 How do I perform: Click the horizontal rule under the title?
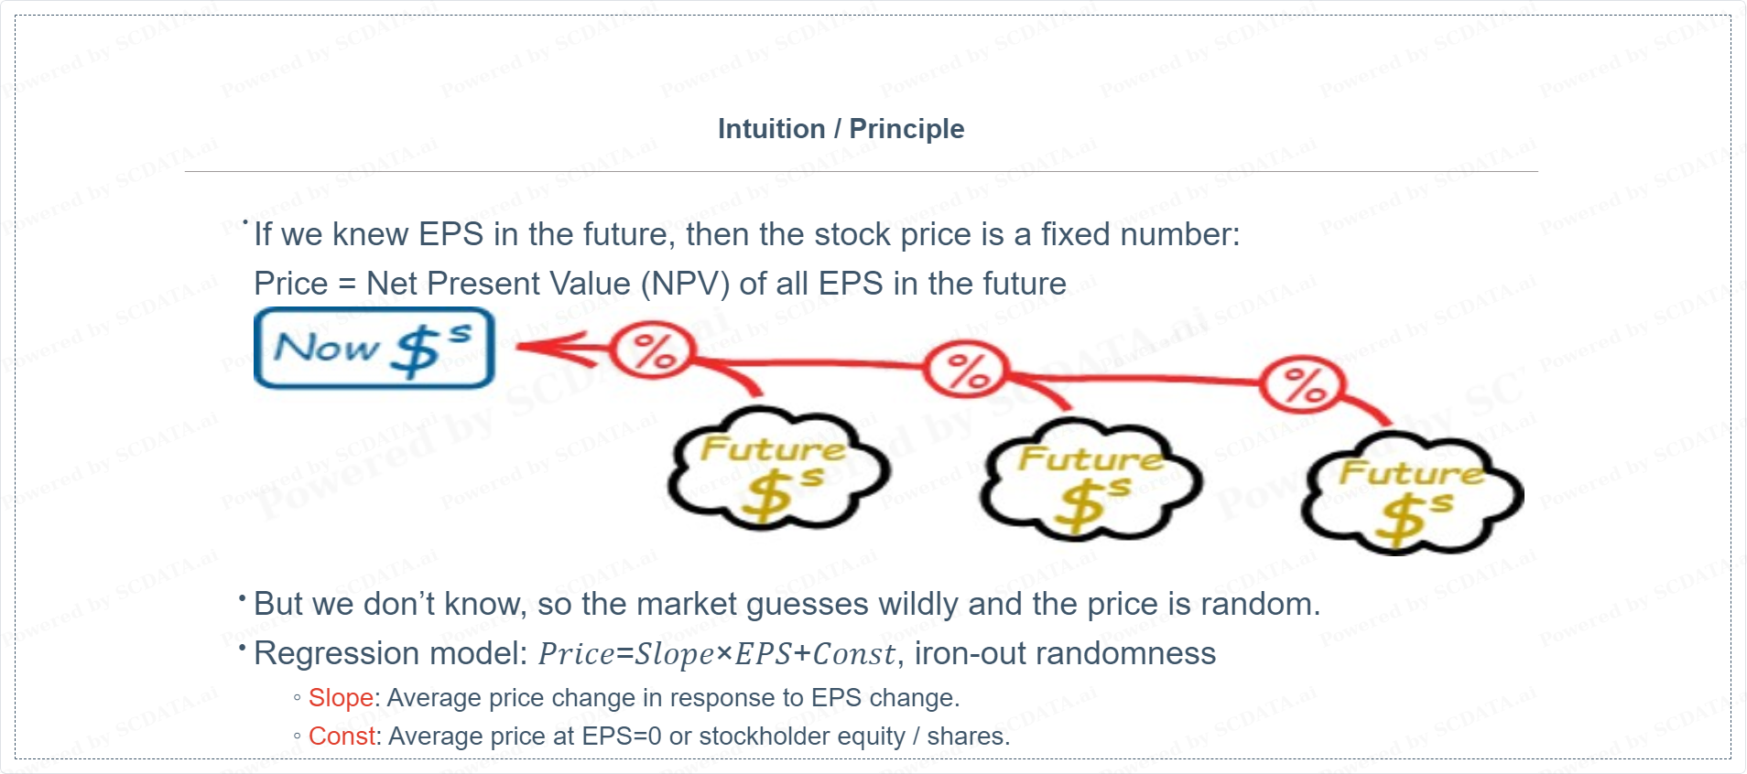point(862,171)
